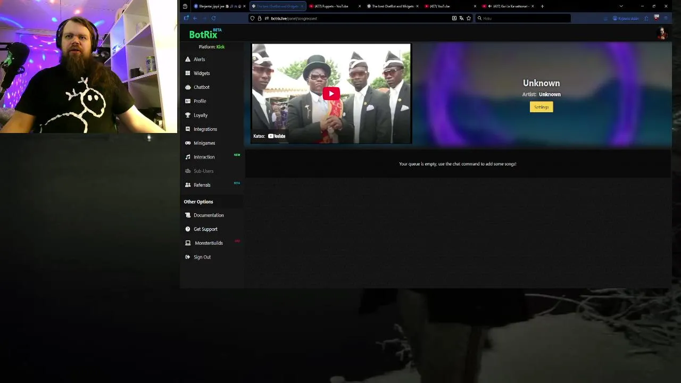
Task: Open reader view icon in address bar
Action: [454, 18]
